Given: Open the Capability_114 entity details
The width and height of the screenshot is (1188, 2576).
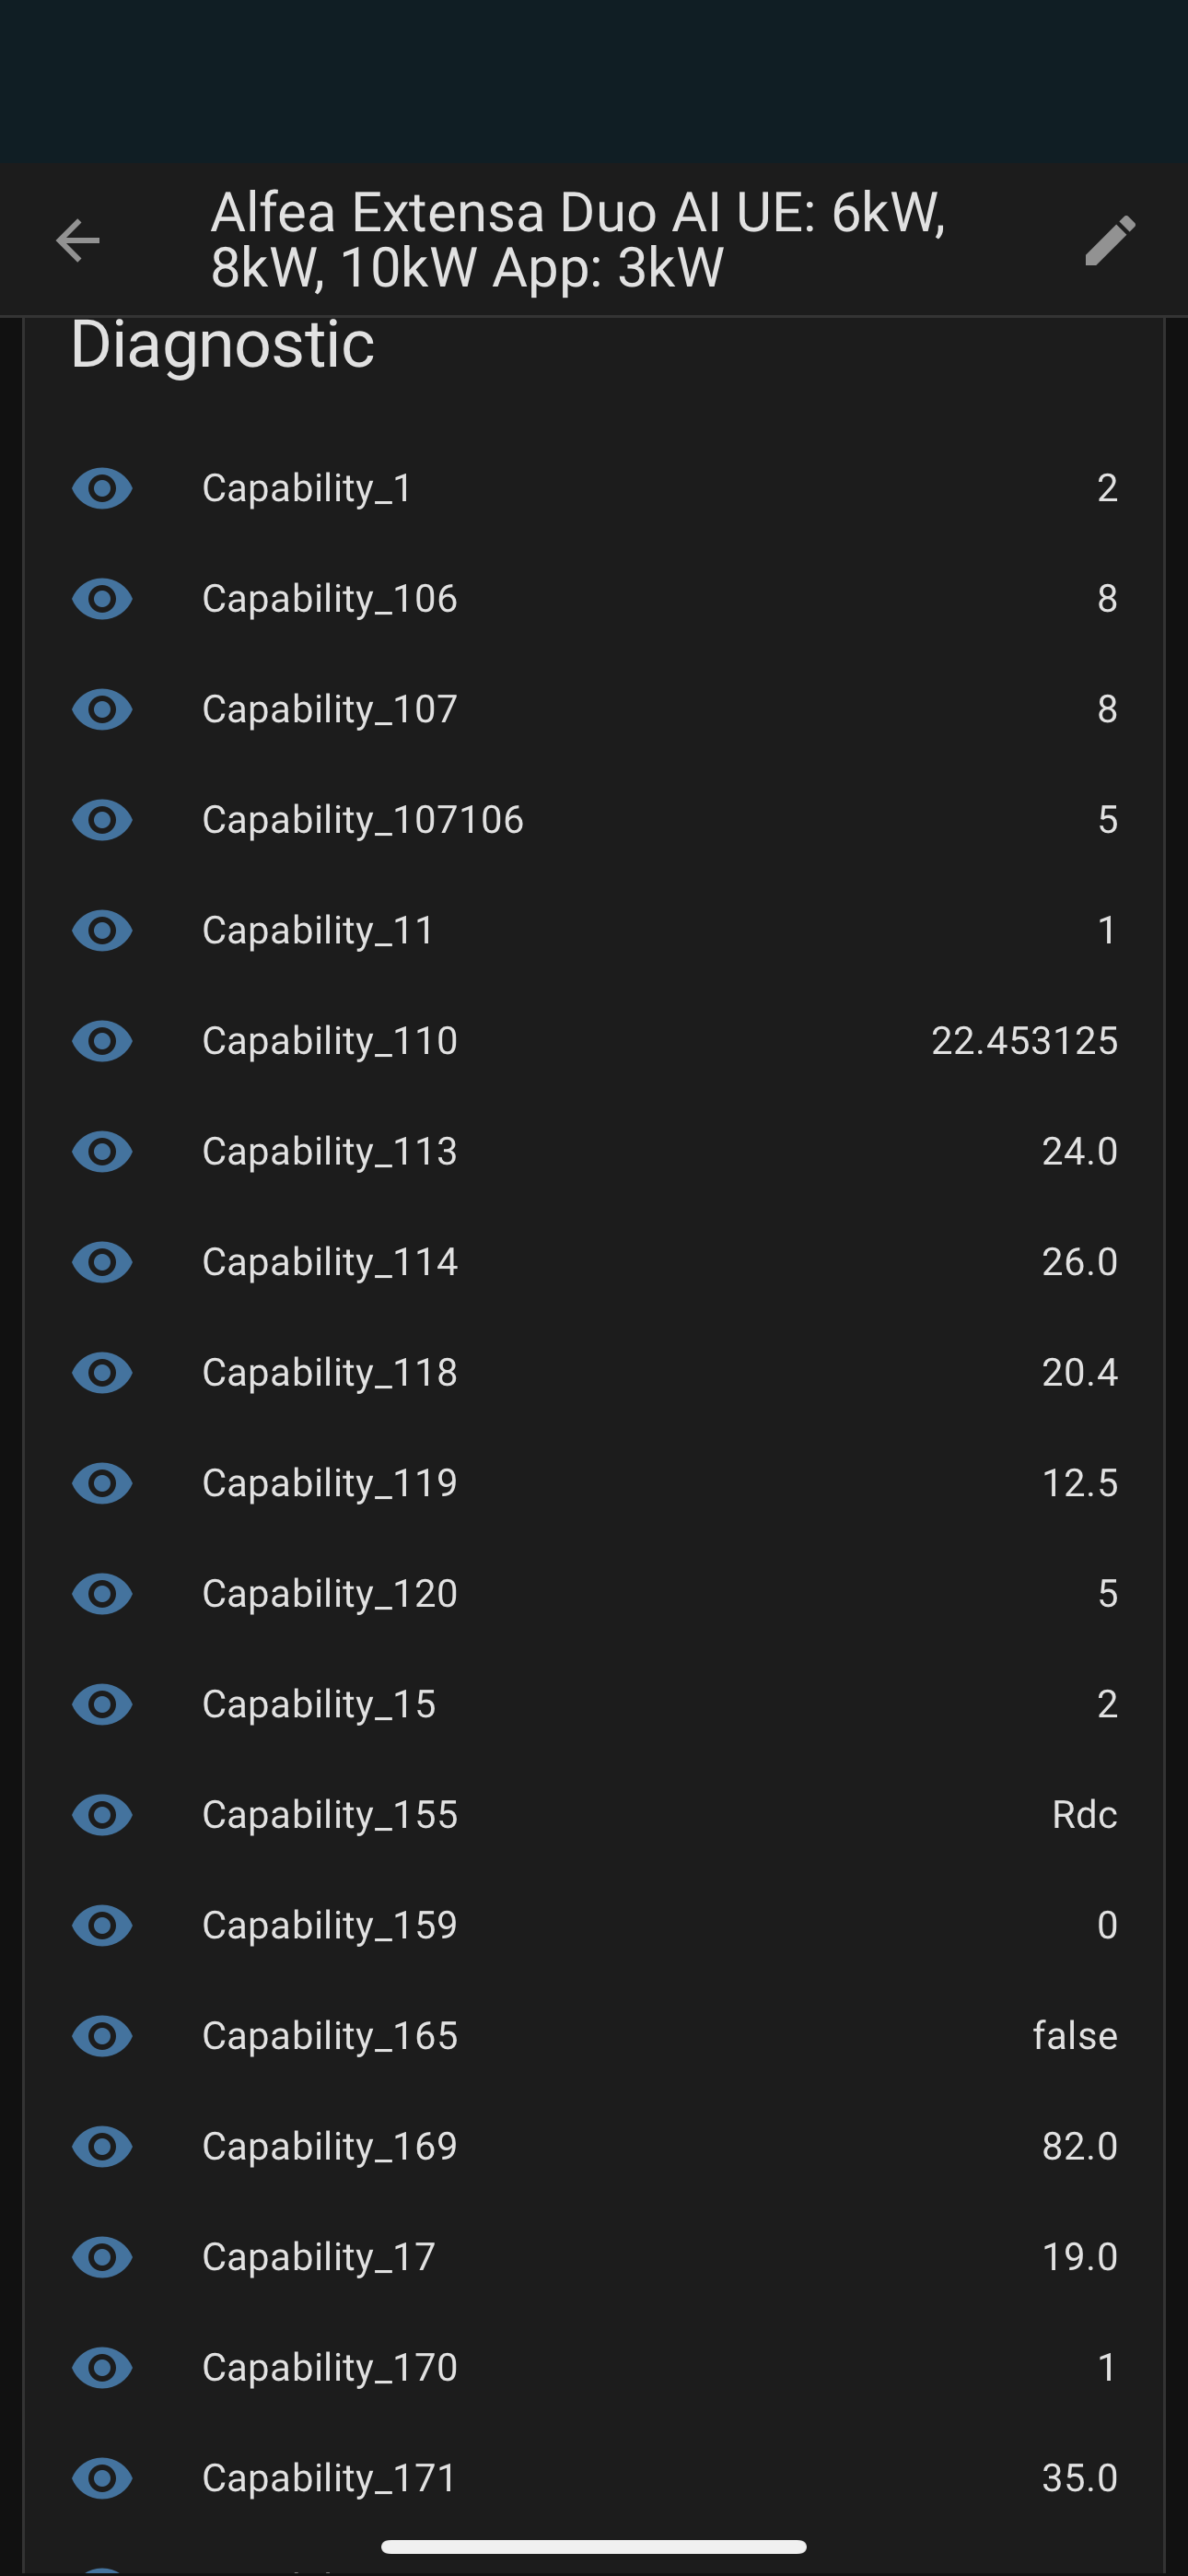Looking at the screenshot, I should click(594, 1262).
